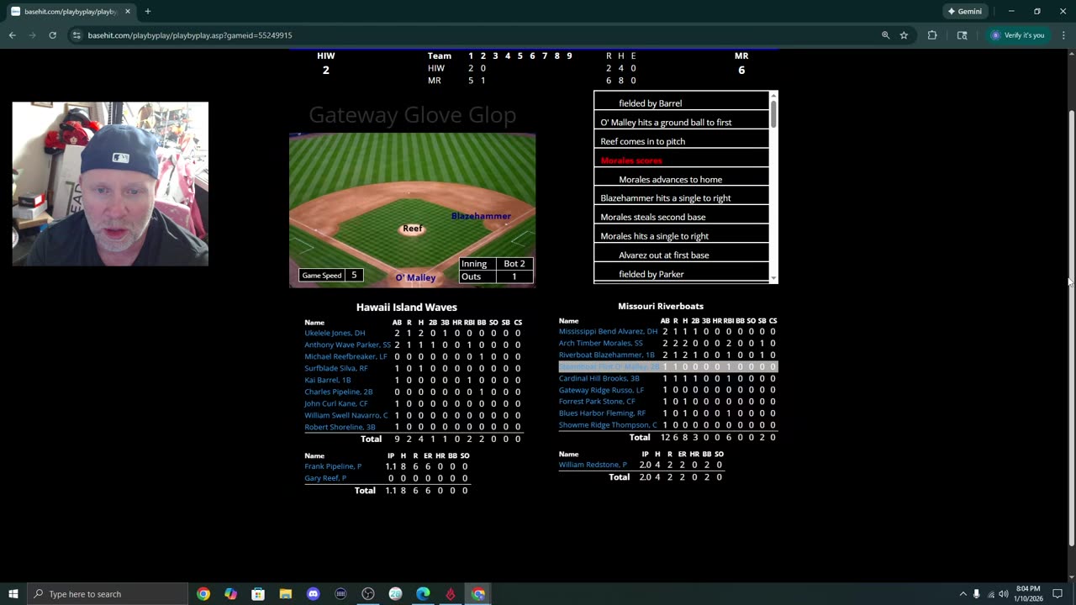
Task: Open the notifications center icon
Action: [x=1058, y=594]
